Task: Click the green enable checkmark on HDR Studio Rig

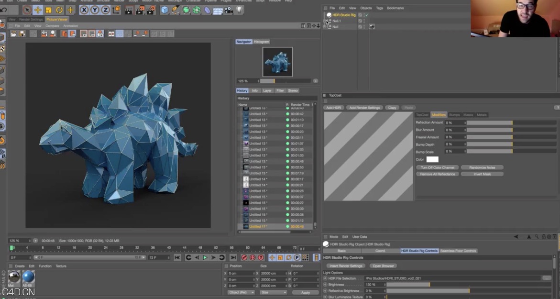Action: (x=366, y=15)
